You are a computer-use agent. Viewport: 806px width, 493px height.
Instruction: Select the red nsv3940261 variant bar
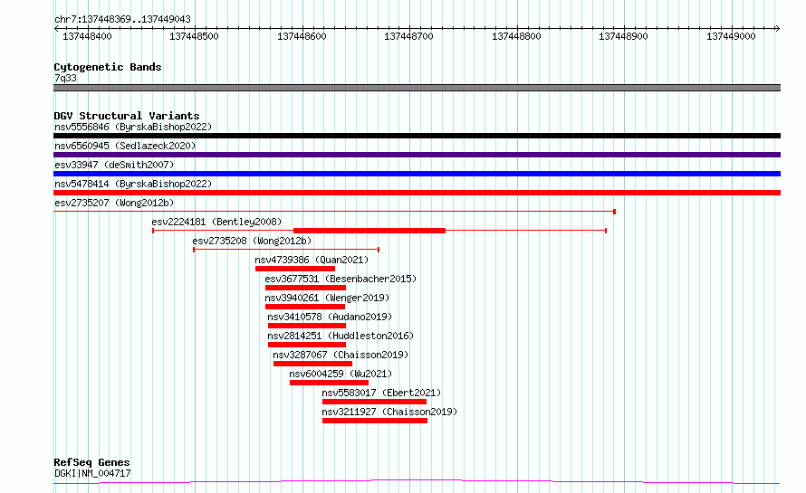305,307
